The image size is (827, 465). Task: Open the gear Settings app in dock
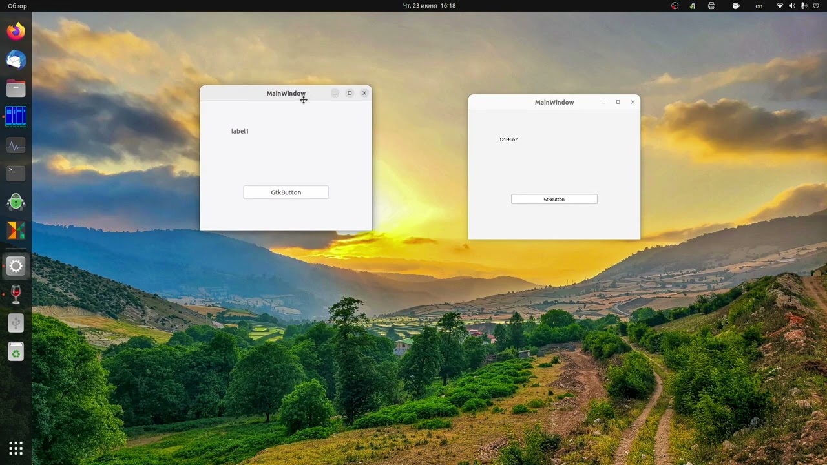tap(16, 265)
